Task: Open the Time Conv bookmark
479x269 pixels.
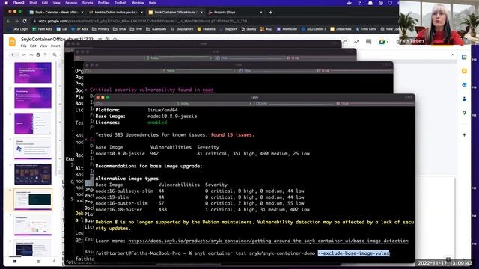Action: coord(366,29)
